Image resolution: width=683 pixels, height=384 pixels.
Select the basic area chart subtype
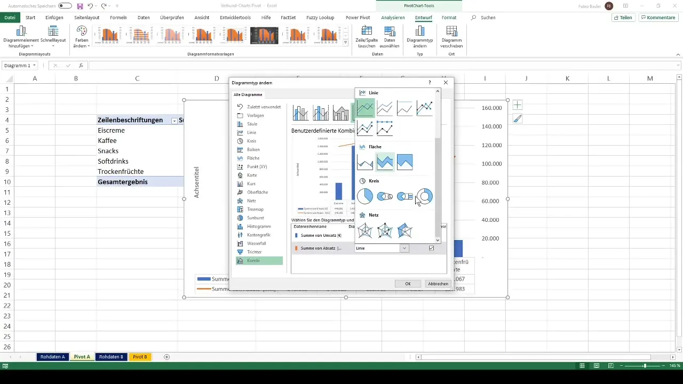[365, 162]
